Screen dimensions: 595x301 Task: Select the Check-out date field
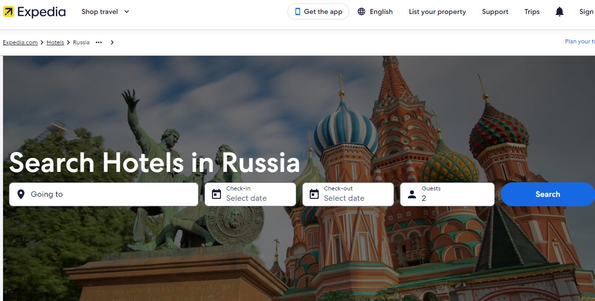pyautogui.click(x=348, y=194)
